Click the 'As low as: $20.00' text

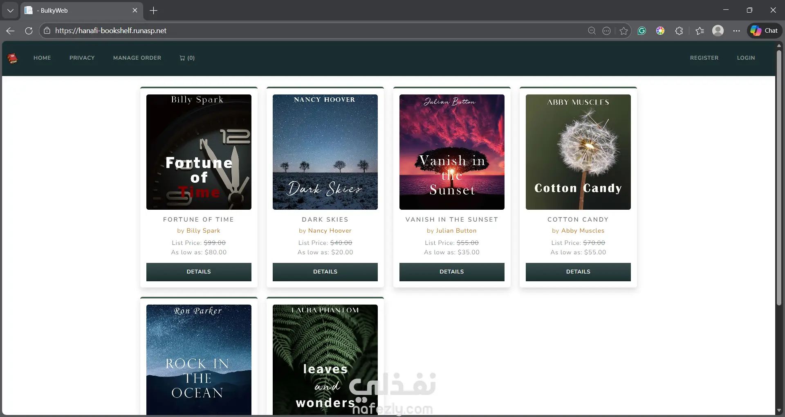(x=325, y=252)
